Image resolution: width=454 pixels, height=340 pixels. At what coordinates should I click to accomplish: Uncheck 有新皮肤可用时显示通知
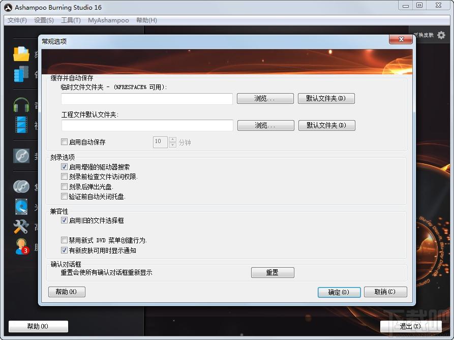coord(64,250)
